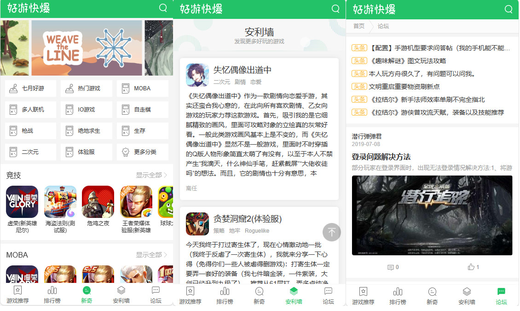The image size is (520, 311).
Task: Open the 贪婪洞窟2(体验服) title
Action: point(248,219)
